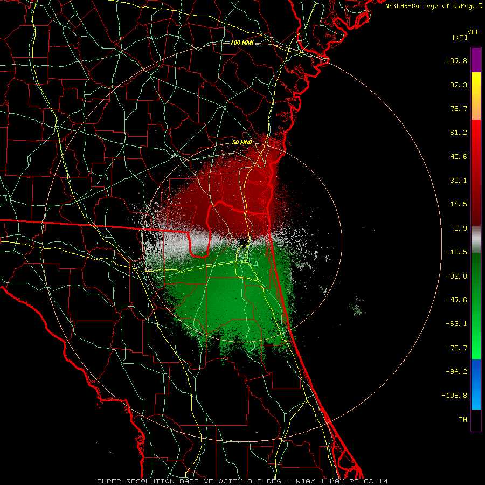The height and width of the screenshot is (485, 485).
Task: Click the Super-Resolution Base Velocity caption text
Action: (242, 481)
